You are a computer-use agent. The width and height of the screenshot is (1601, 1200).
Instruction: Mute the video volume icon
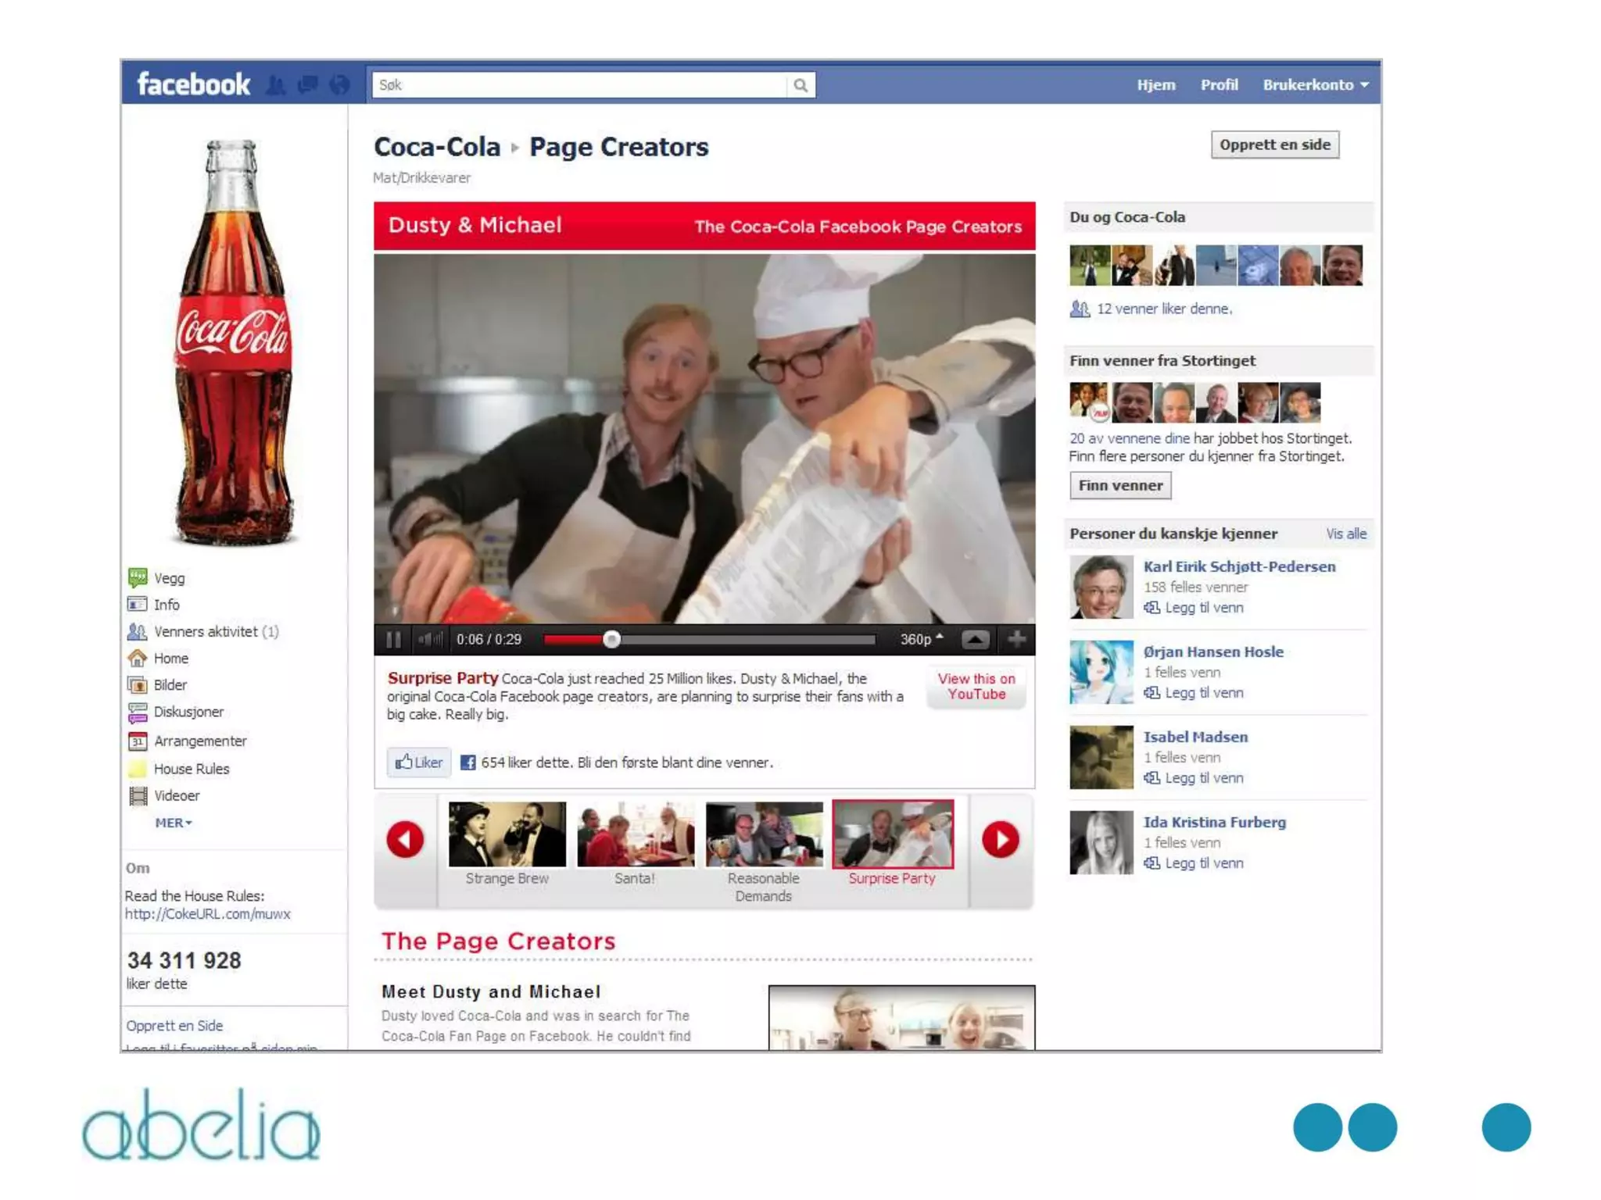pyautogui.click(x=428, y=640)
